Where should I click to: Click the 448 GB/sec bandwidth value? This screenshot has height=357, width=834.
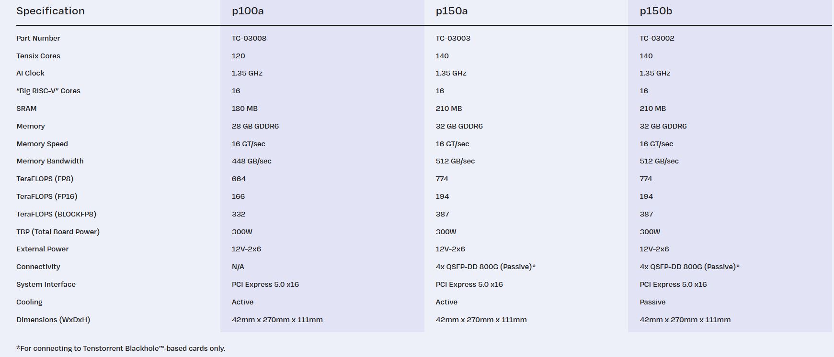point(251,161)
